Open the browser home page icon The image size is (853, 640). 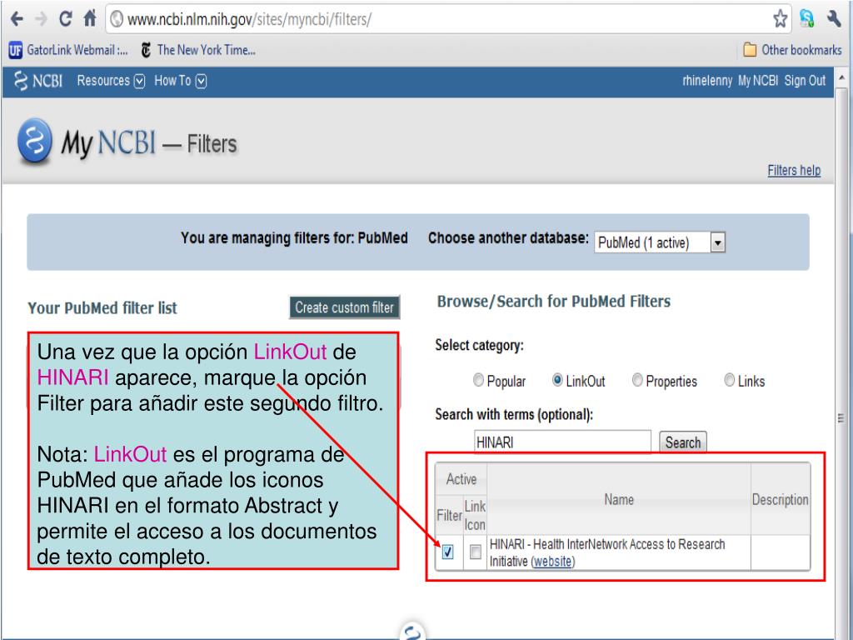click(x=90, y=19)
